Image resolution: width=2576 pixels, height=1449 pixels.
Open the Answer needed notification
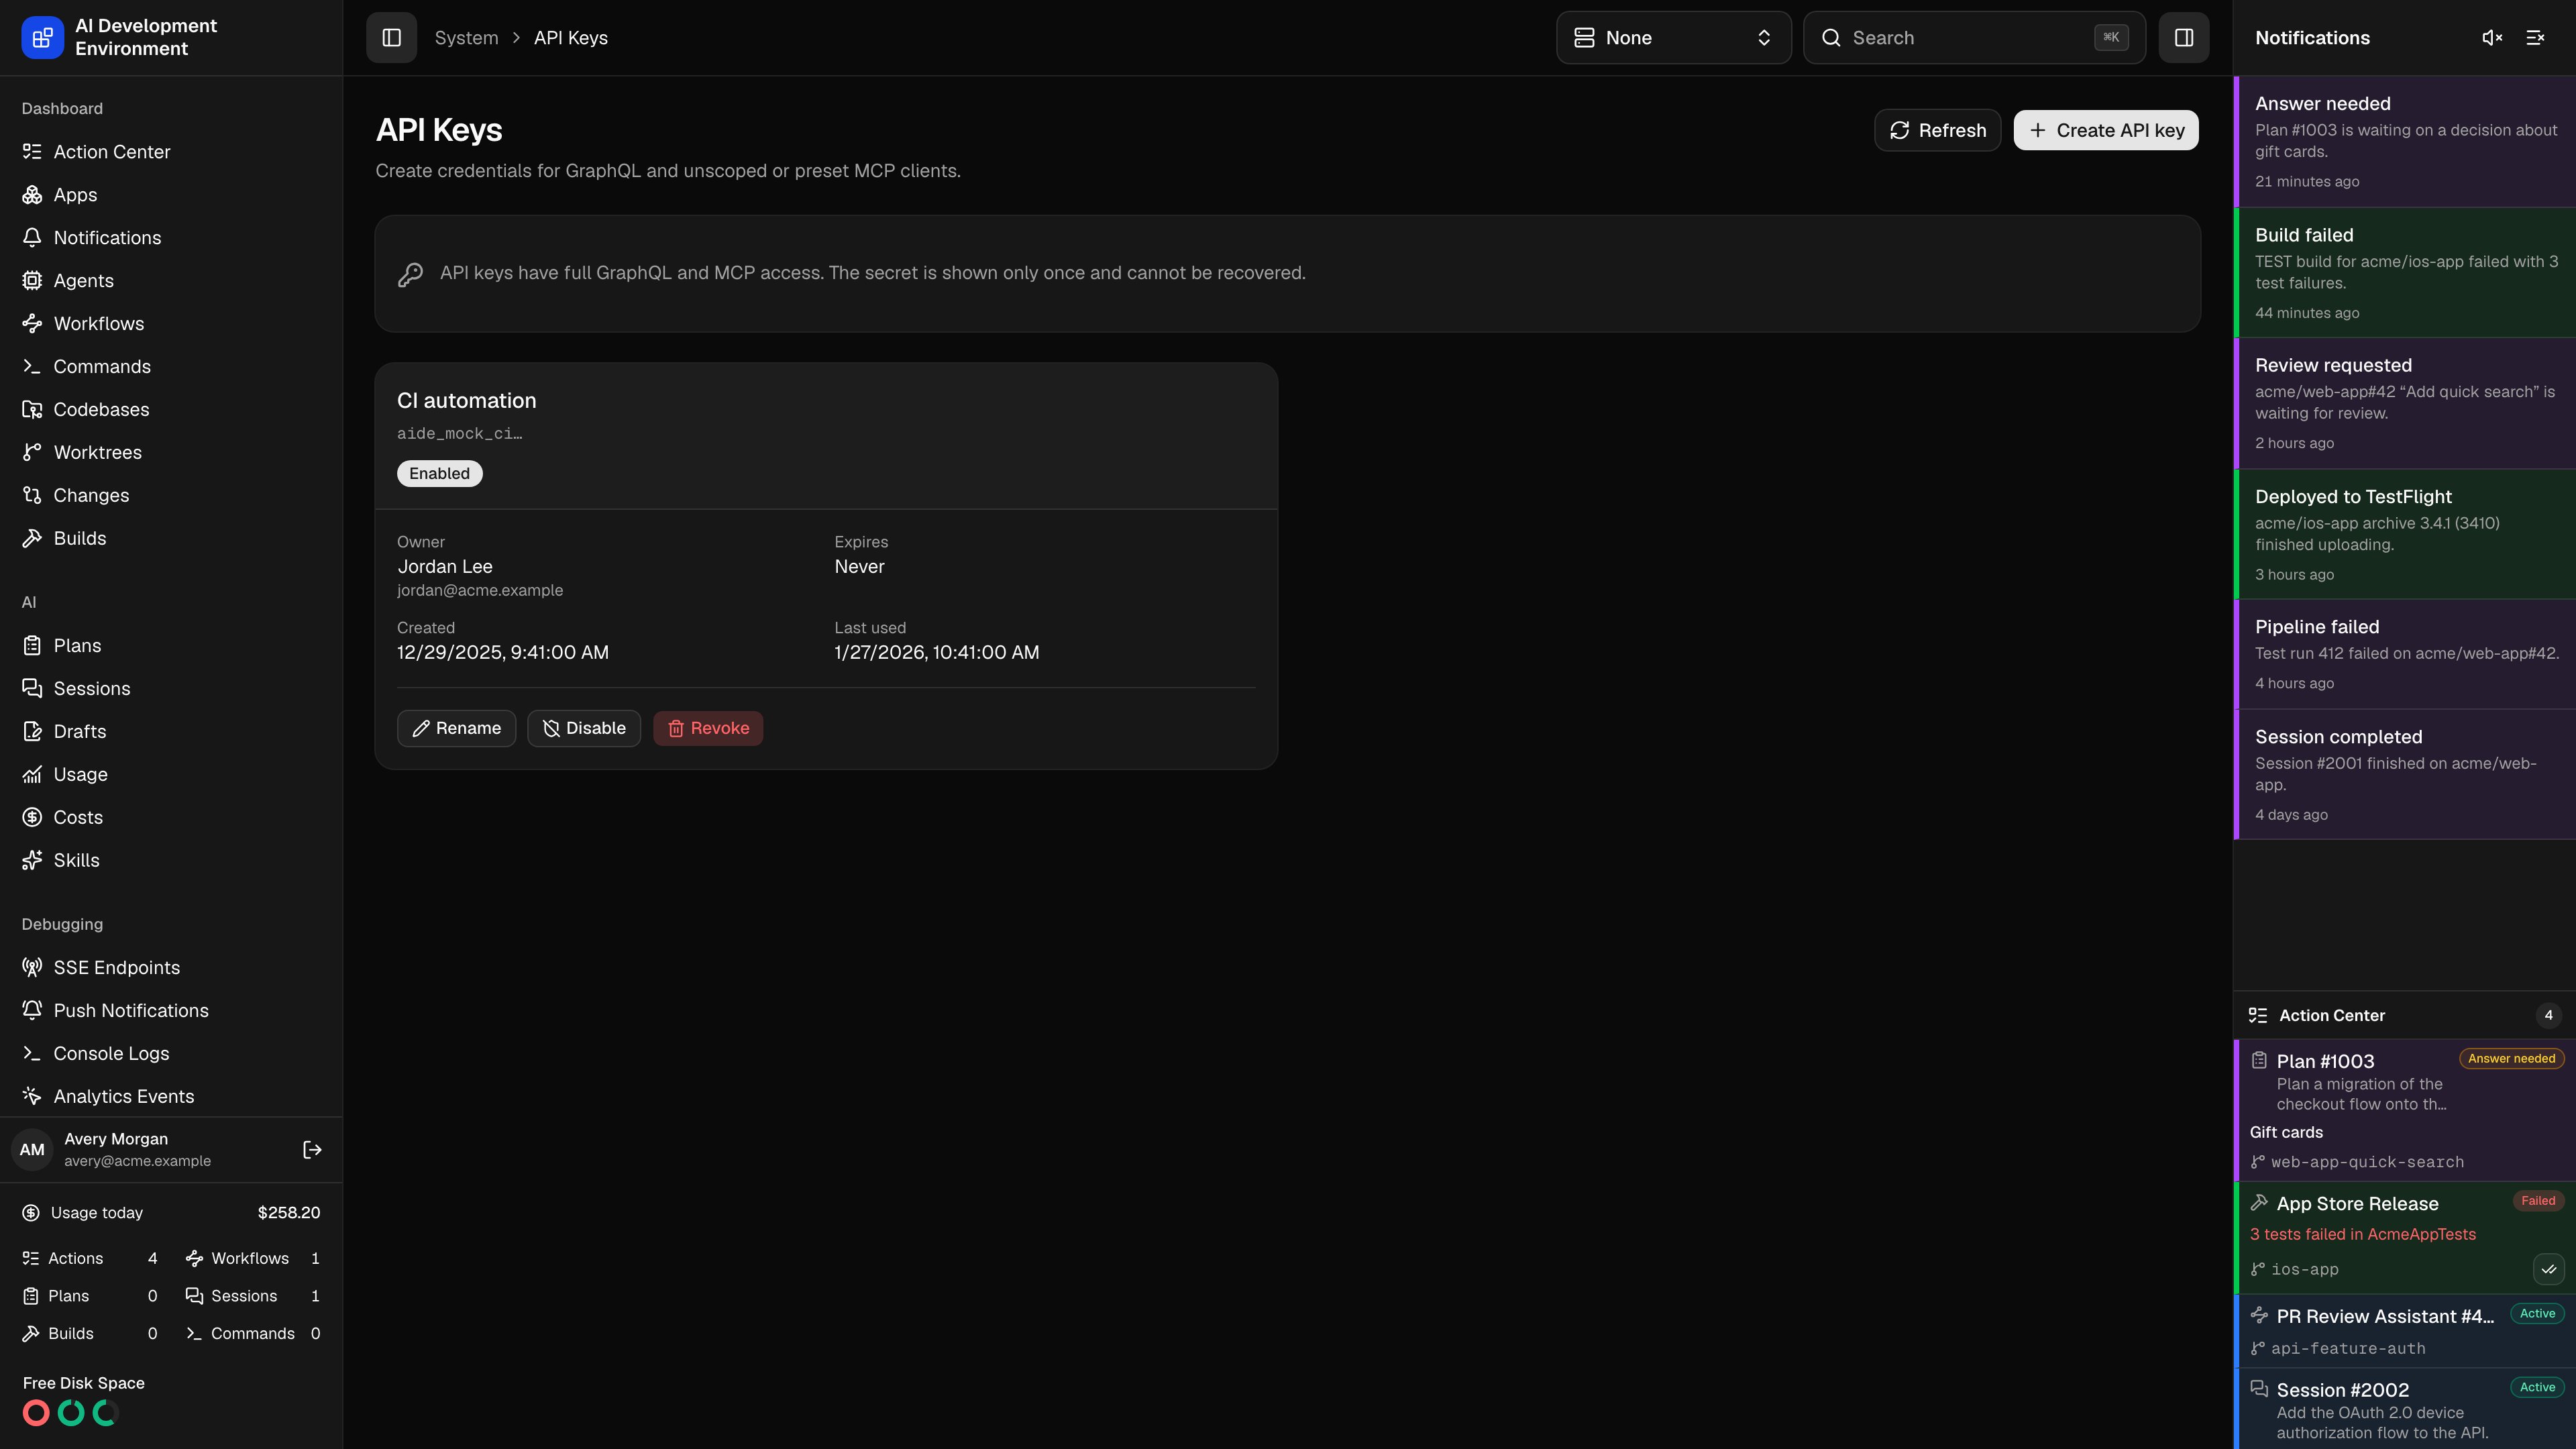2405,142
